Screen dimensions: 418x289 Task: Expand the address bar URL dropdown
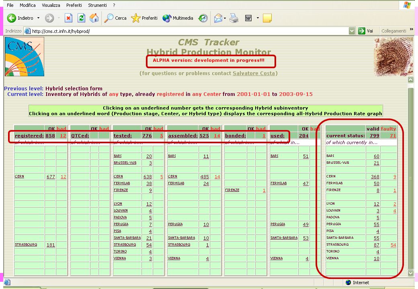[352, 31]
